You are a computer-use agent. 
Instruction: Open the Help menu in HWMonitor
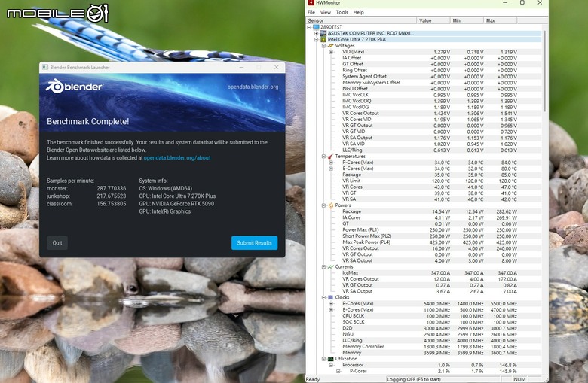[358, 12]
